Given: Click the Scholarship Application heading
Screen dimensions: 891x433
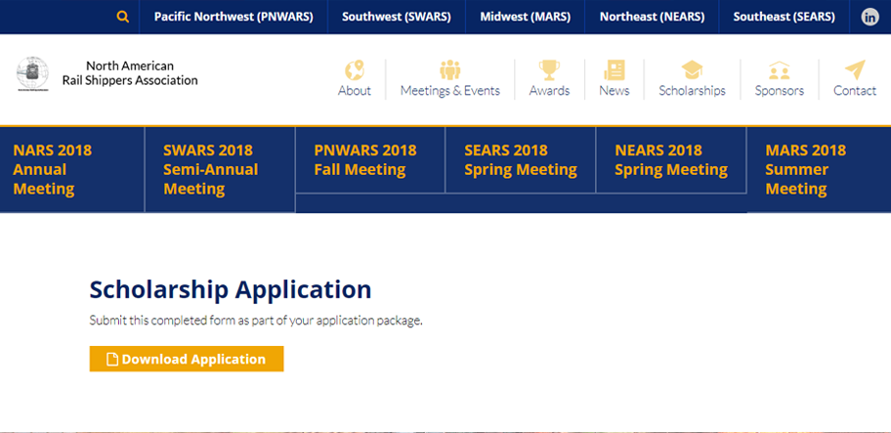Looking at the screenshot, I should click(x=231, y=289).
